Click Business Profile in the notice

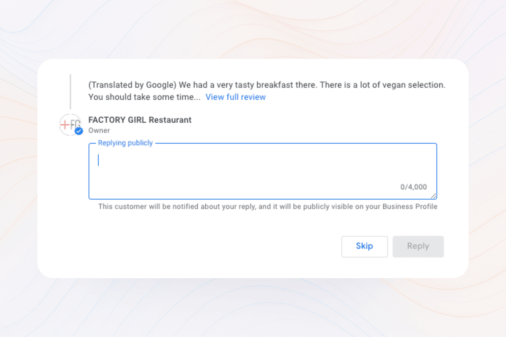[x=410, y=207]
